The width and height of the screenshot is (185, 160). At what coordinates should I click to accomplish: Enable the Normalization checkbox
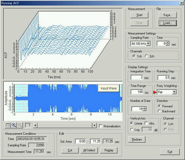(101, 126)
